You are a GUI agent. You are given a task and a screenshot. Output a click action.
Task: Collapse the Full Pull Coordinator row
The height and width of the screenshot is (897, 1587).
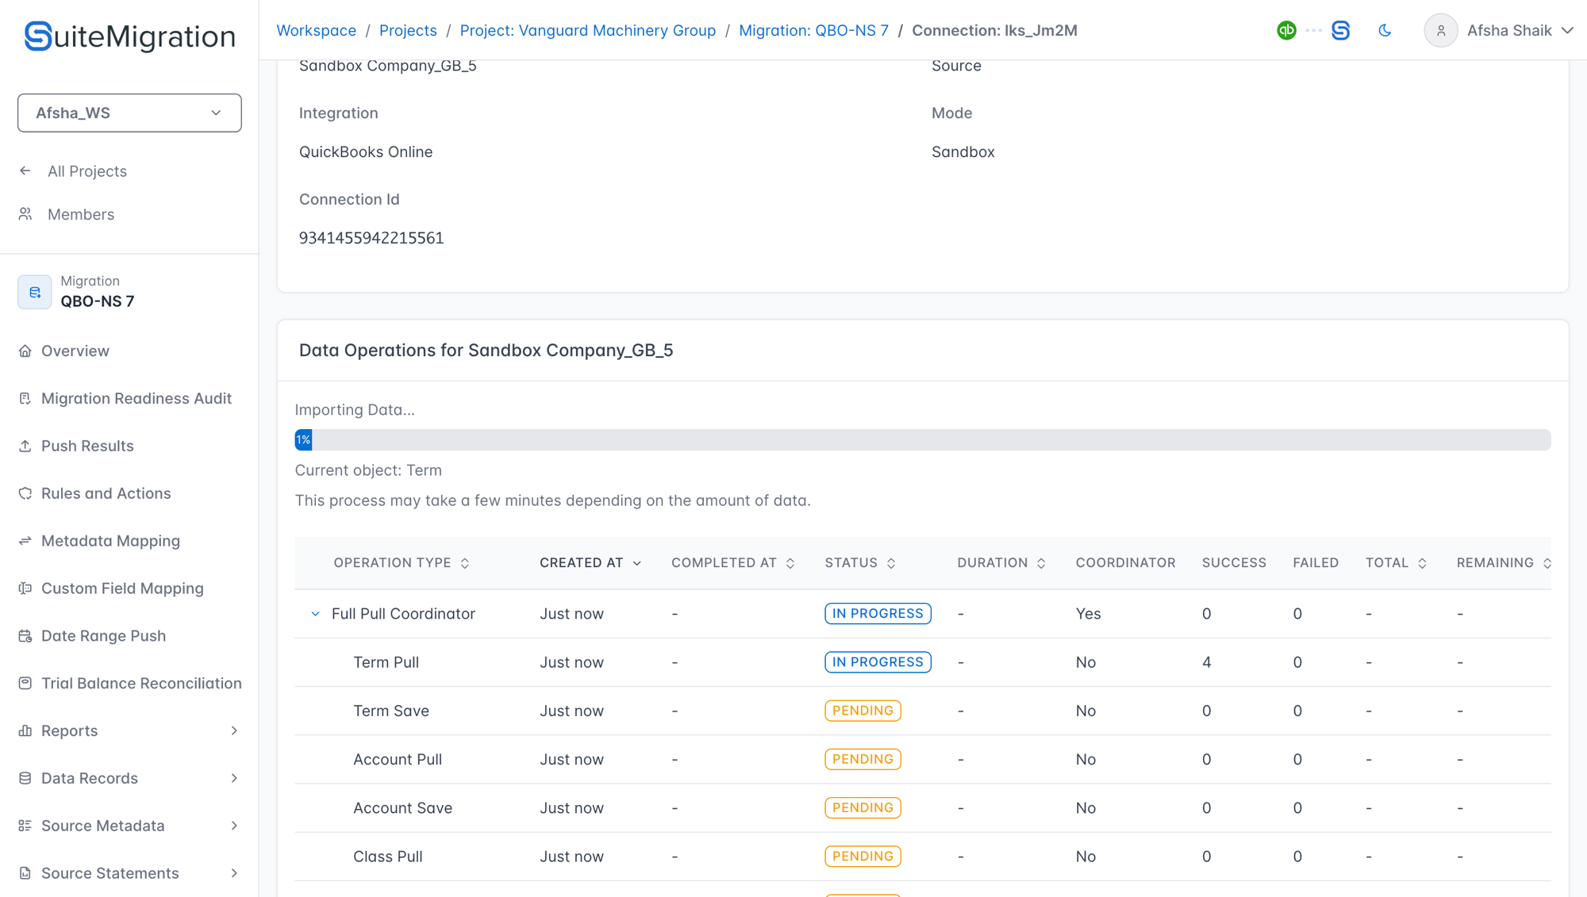(315, 614)
